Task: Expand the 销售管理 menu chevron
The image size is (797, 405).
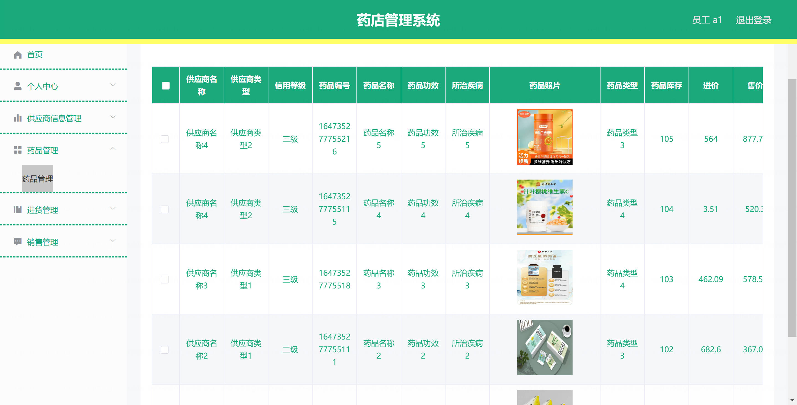Action: tap(113, 241)
